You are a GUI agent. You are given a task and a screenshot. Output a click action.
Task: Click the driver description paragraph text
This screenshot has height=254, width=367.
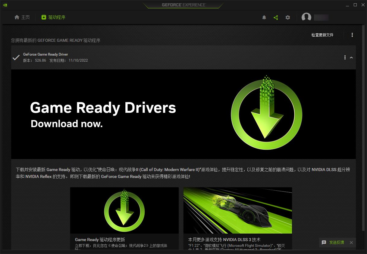point(183,173)
